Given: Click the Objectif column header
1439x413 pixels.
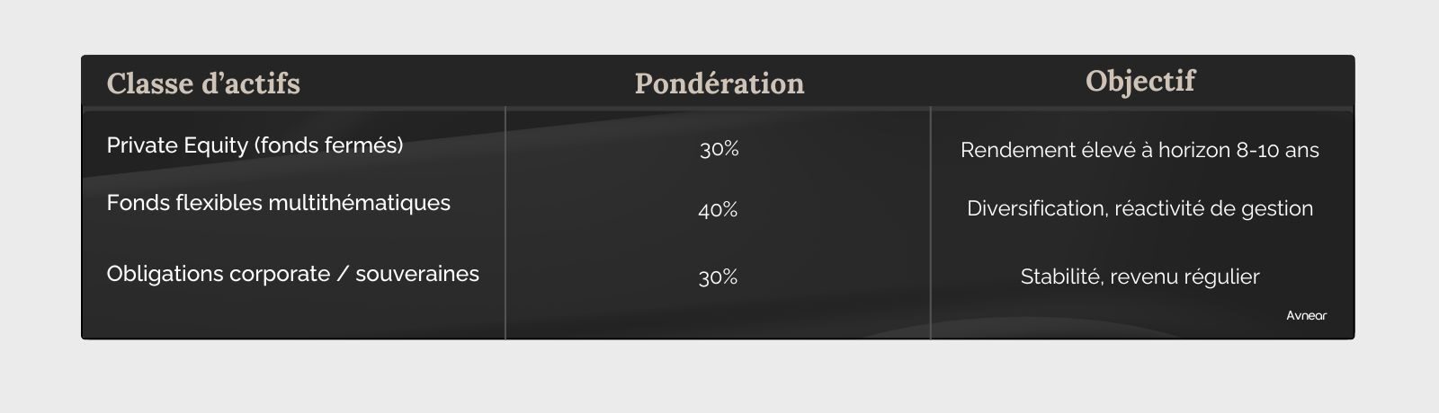Looking at the screenshot, I should 1140,81.
